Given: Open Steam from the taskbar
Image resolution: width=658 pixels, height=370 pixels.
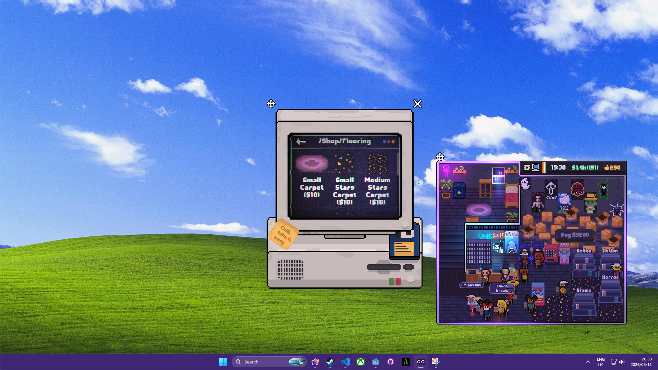Looking at the screenshot, I should tap(330, 362).
